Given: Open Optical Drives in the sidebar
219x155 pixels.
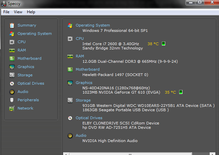Looking at the screenshot, I should (31, 83).
